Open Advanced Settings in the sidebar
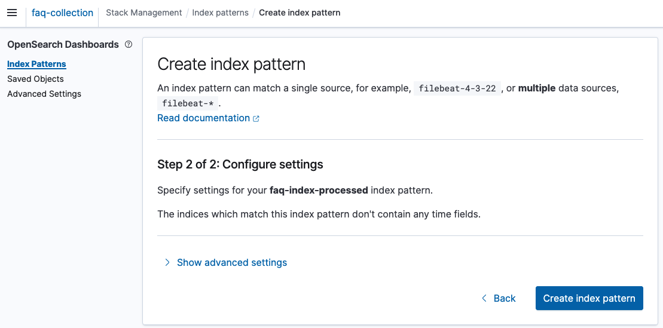Viewport: 663px width, 328px height. coord(44,94)
